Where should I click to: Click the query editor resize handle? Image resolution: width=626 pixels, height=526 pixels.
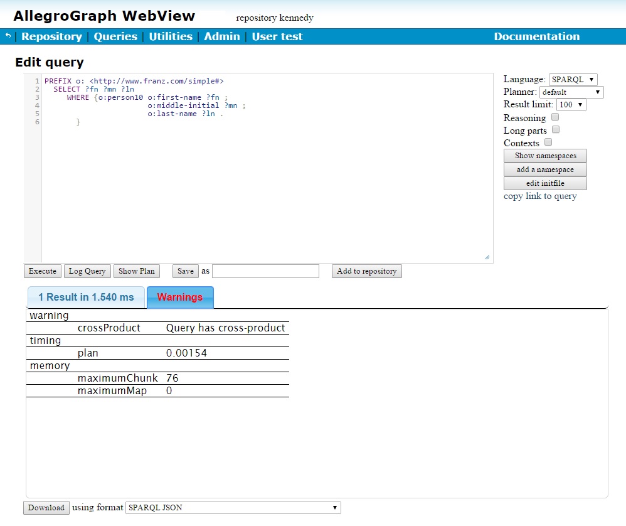click(x=487, y=257)
